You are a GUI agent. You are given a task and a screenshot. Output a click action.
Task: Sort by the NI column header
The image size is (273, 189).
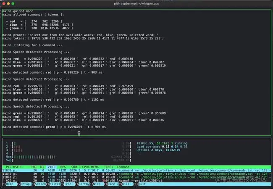point(42,167)
